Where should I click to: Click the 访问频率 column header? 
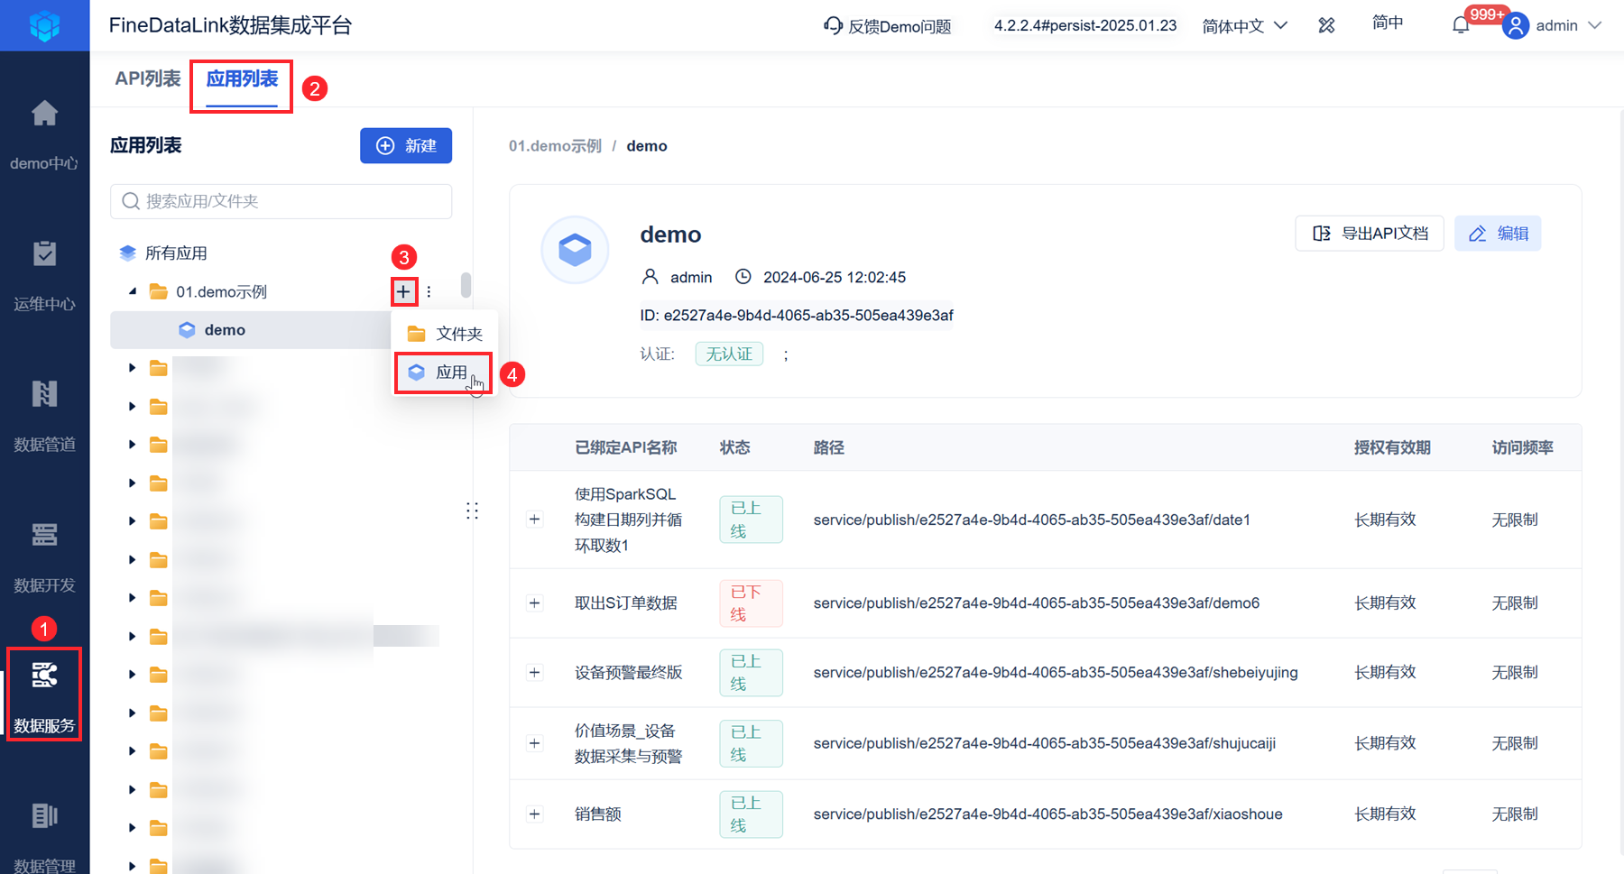[1523, 448]
